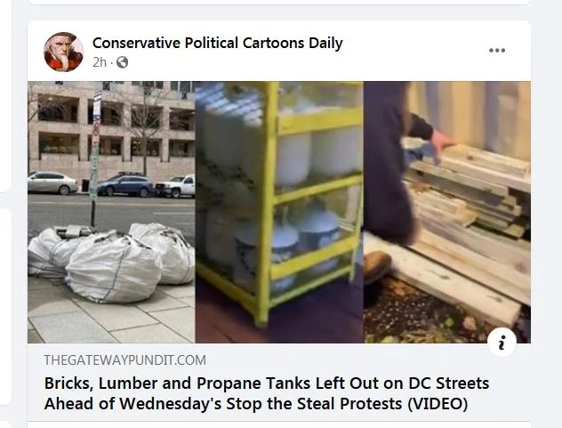Click the public globe privacy icon
The image size is (562, 428).
(x=122, y=62)
